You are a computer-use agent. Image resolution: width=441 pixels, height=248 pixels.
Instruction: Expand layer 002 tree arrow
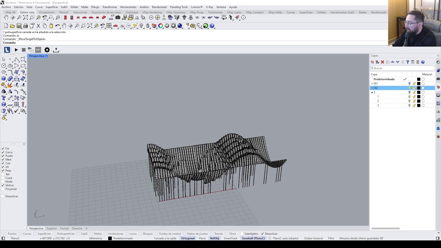[x=372, y=88]
